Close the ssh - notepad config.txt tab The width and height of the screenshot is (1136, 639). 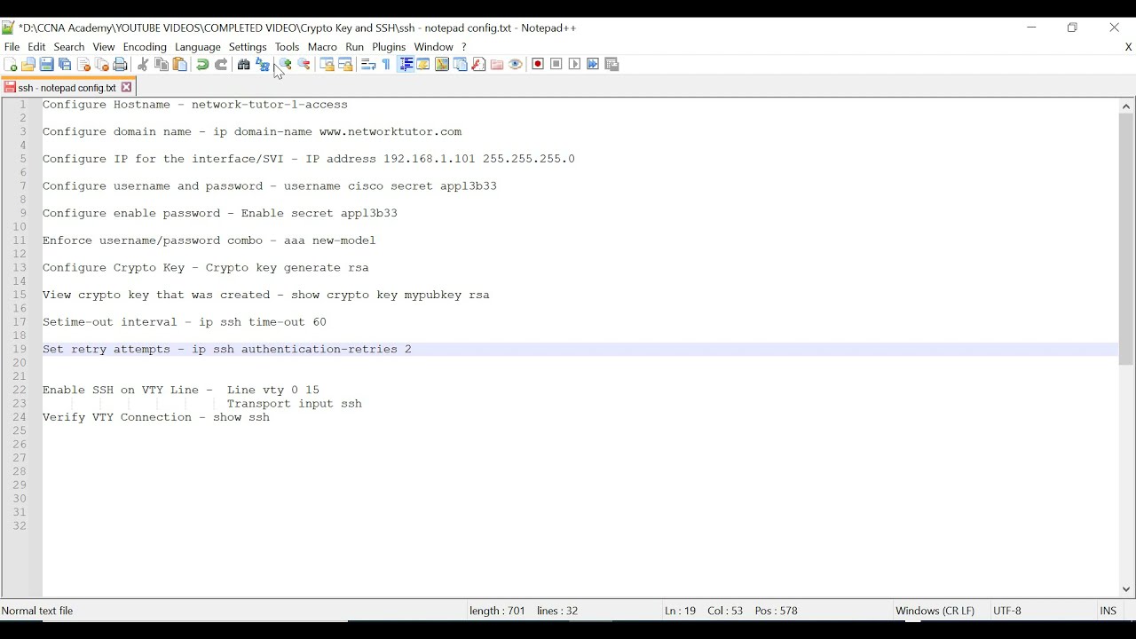[127, 88]
